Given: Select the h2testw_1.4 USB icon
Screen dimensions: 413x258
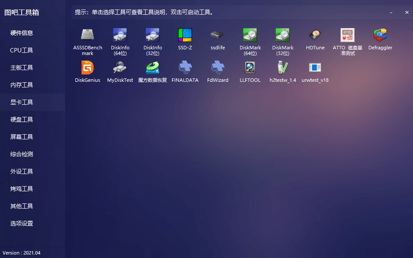Looking at the screenshot, I should coord(283,68).
